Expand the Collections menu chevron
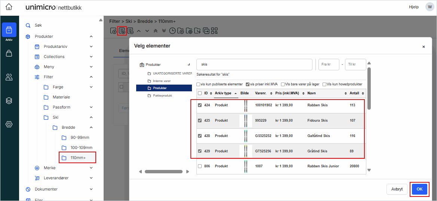 (x=91, y=57)
